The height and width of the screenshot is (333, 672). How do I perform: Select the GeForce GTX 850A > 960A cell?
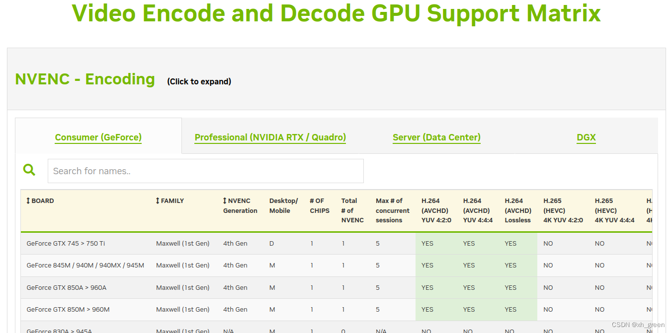point(67,288)
